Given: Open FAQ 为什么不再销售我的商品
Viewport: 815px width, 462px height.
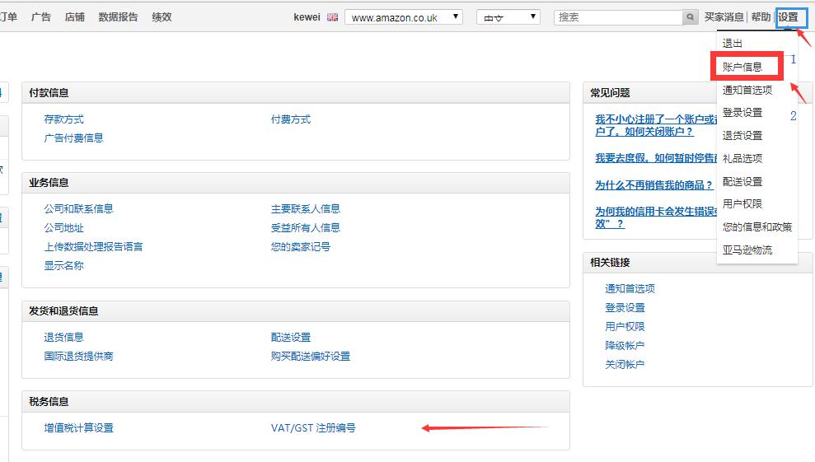Looking at the screenshot, I should point(653,185).
